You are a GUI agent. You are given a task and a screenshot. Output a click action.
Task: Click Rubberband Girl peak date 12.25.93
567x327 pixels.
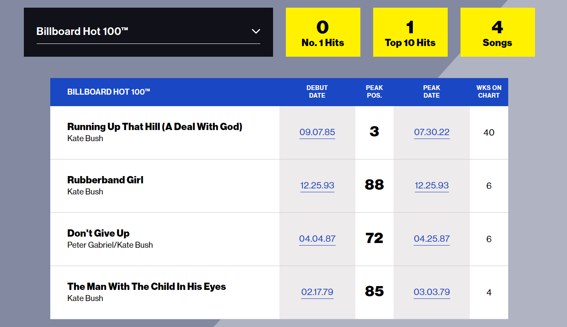432,185
